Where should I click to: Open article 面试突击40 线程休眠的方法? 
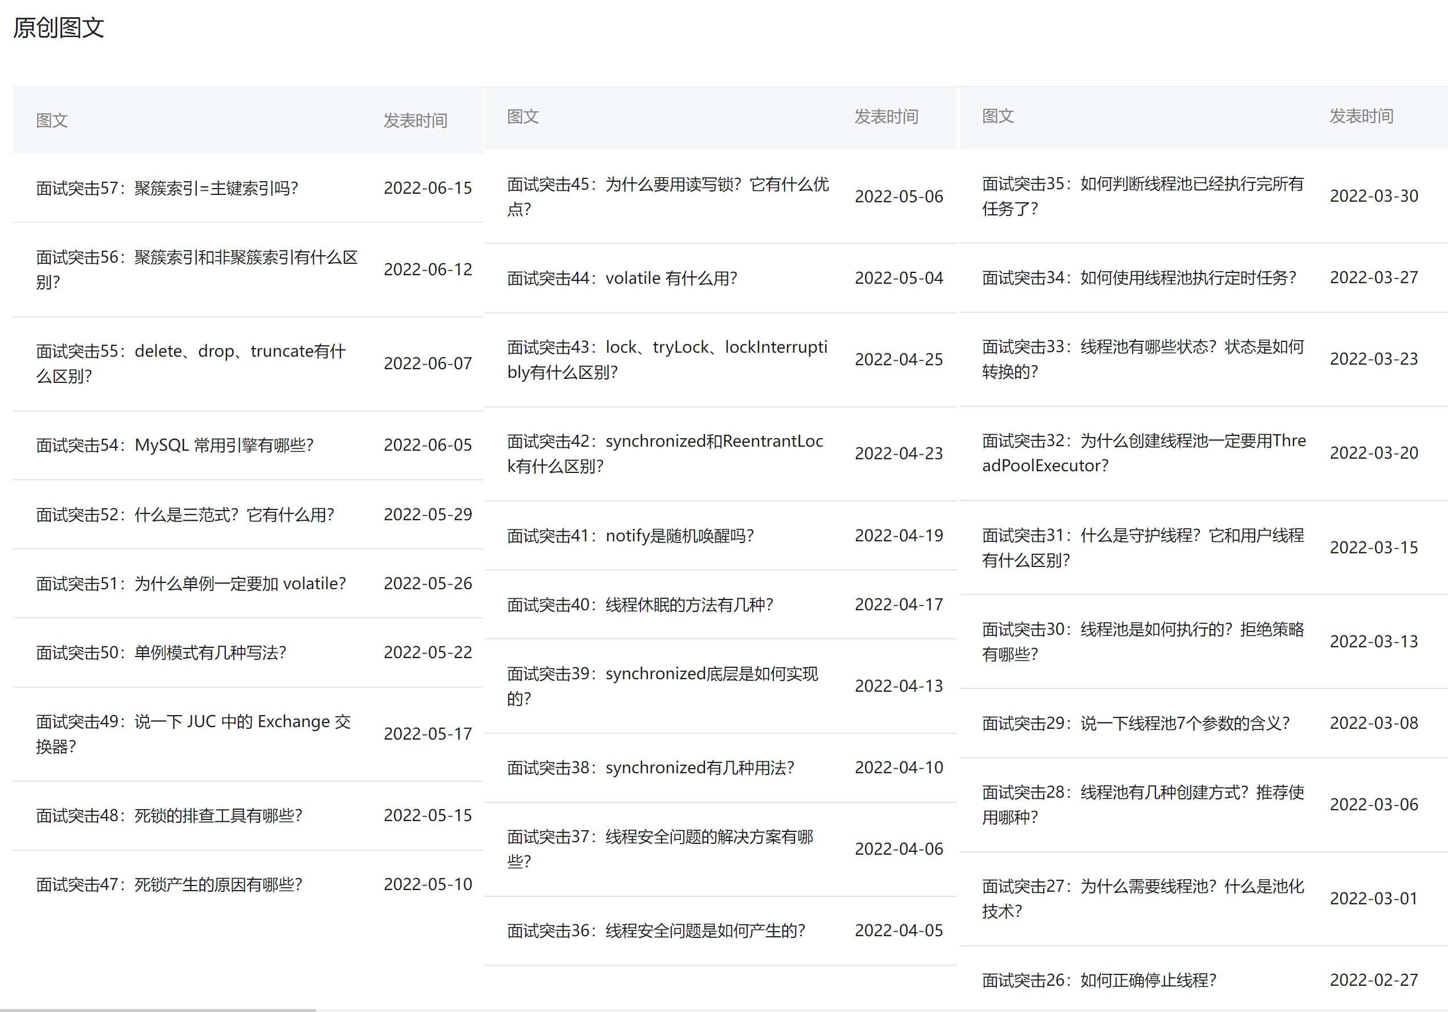pyautogui.click(x=640, y=605)
